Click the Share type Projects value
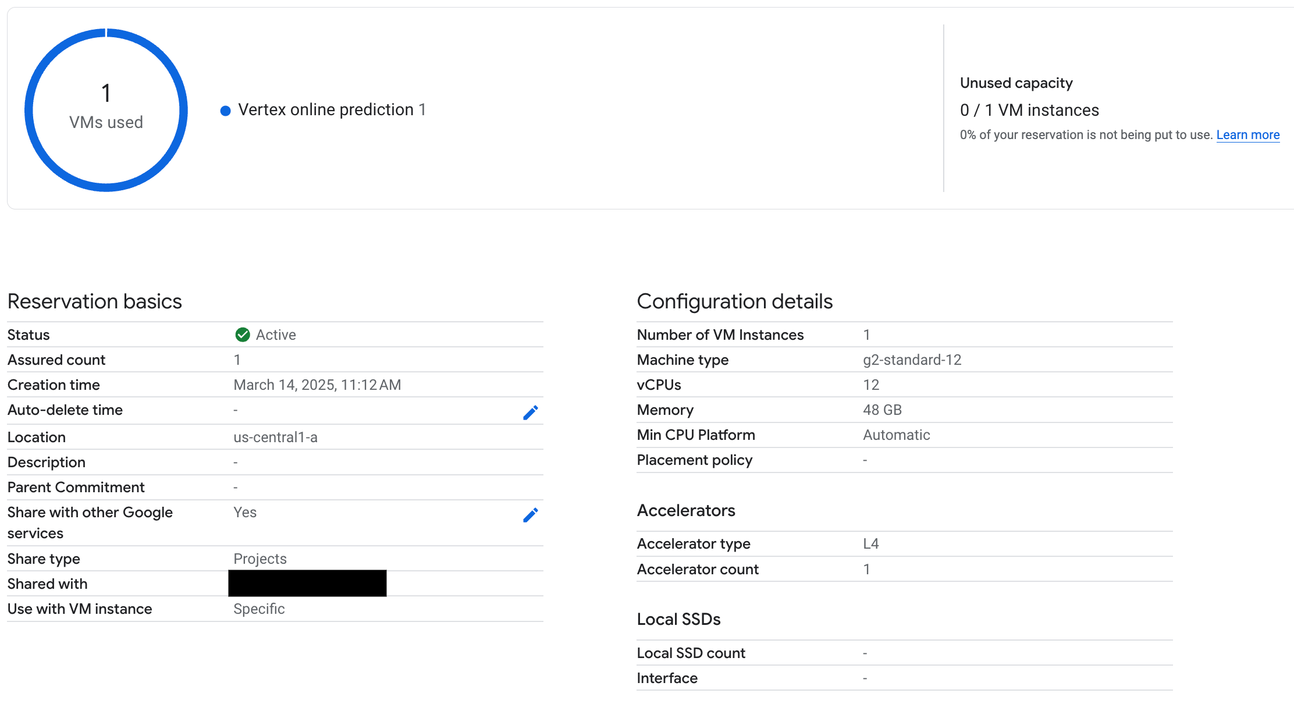This screenshot has height=704, width=1294. click(x=259, y=559)
